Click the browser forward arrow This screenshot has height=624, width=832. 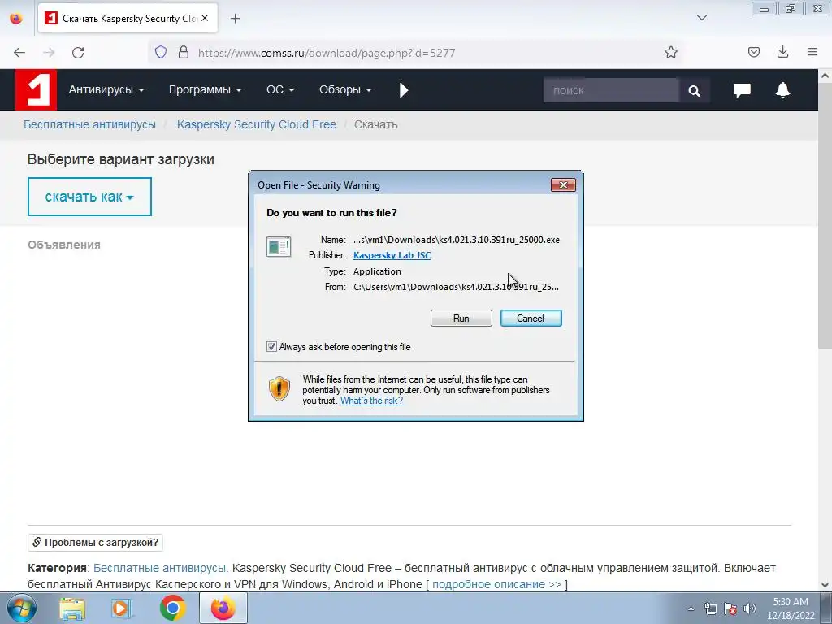tap(49, 53)
